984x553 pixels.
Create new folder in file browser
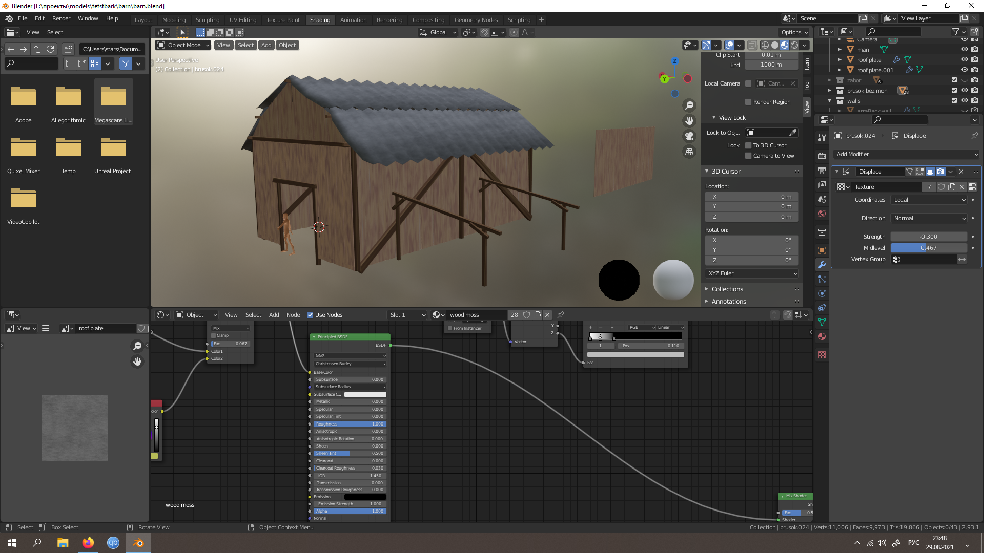[x=68, y=49]
